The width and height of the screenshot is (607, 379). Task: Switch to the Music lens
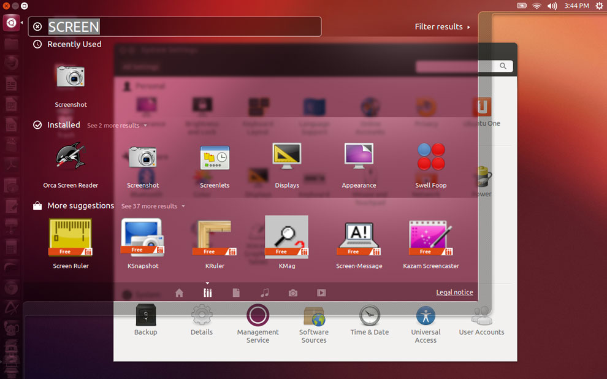pos(265,293)
